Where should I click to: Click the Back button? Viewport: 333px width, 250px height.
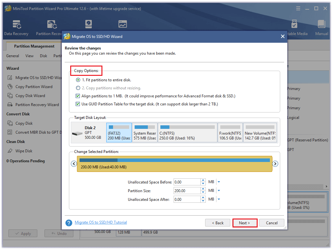(218, 223)
